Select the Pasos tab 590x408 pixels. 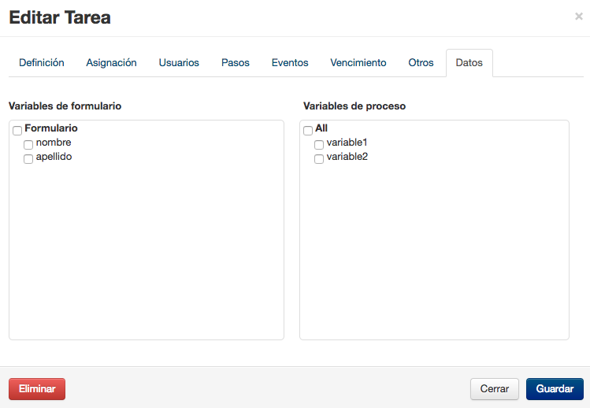236,63
